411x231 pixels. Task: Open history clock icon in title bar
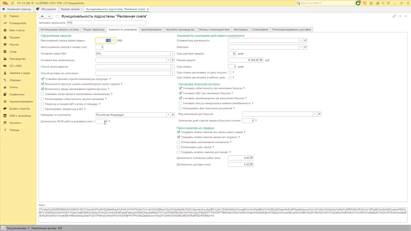[365, 3]
